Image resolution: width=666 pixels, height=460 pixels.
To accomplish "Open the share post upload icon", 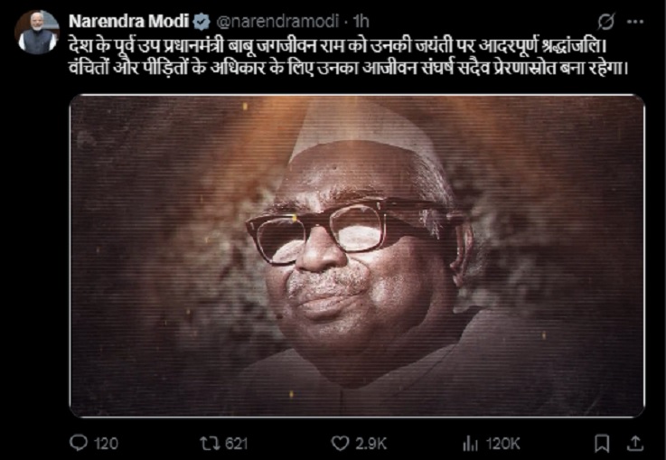I will [635, 443].
